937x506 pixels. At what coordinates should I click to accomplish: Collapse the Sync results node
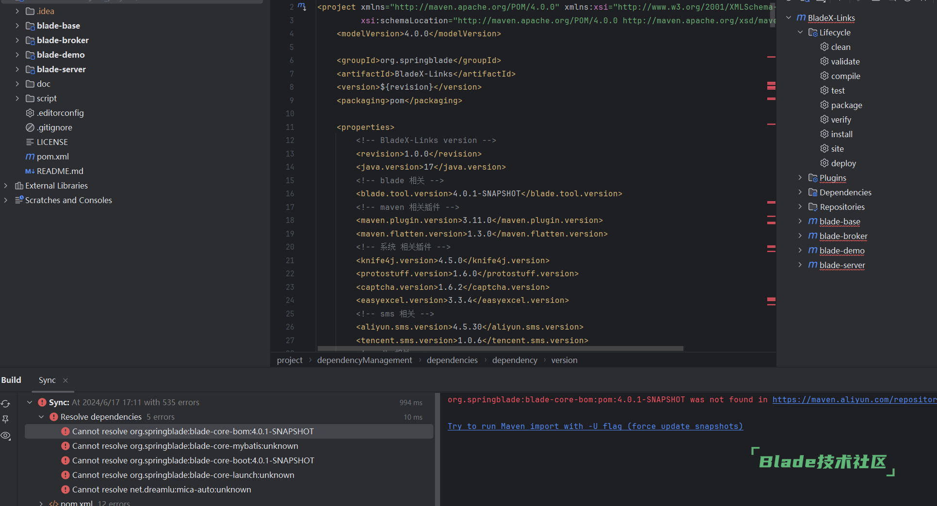30,402
